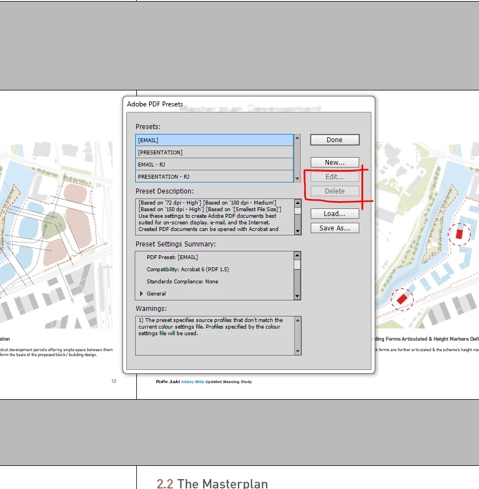Click Preset Description scroll up arrow
Screen dimensions: 479x489
point(297,203)
